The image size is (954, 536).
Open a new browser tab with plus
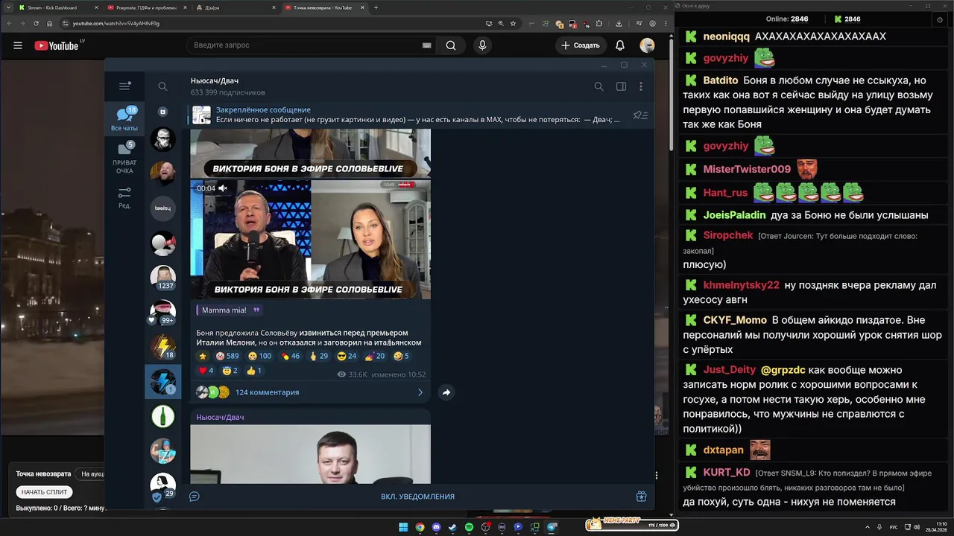coord(376,7)
